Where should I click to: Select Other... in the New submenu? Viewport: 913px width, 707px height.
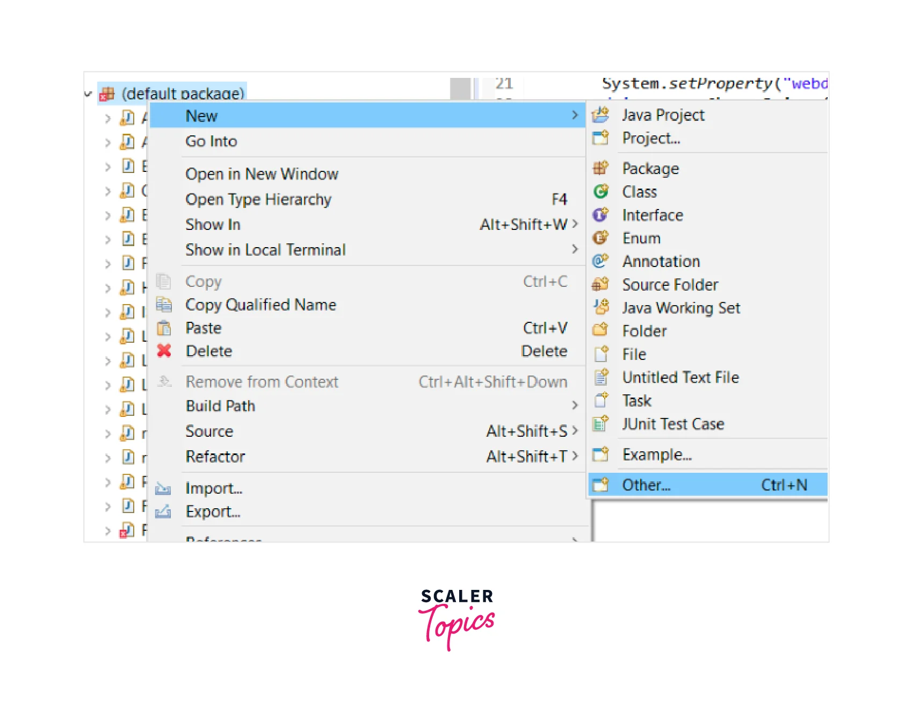pyautogui.click(x=646, y=485)
